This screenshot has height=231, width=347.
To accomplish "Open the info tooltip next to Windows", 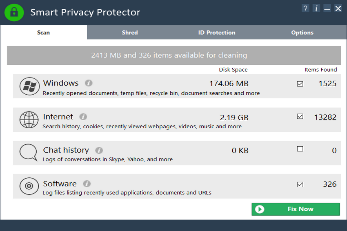I will pyautogui.click(x=88, y=83).
